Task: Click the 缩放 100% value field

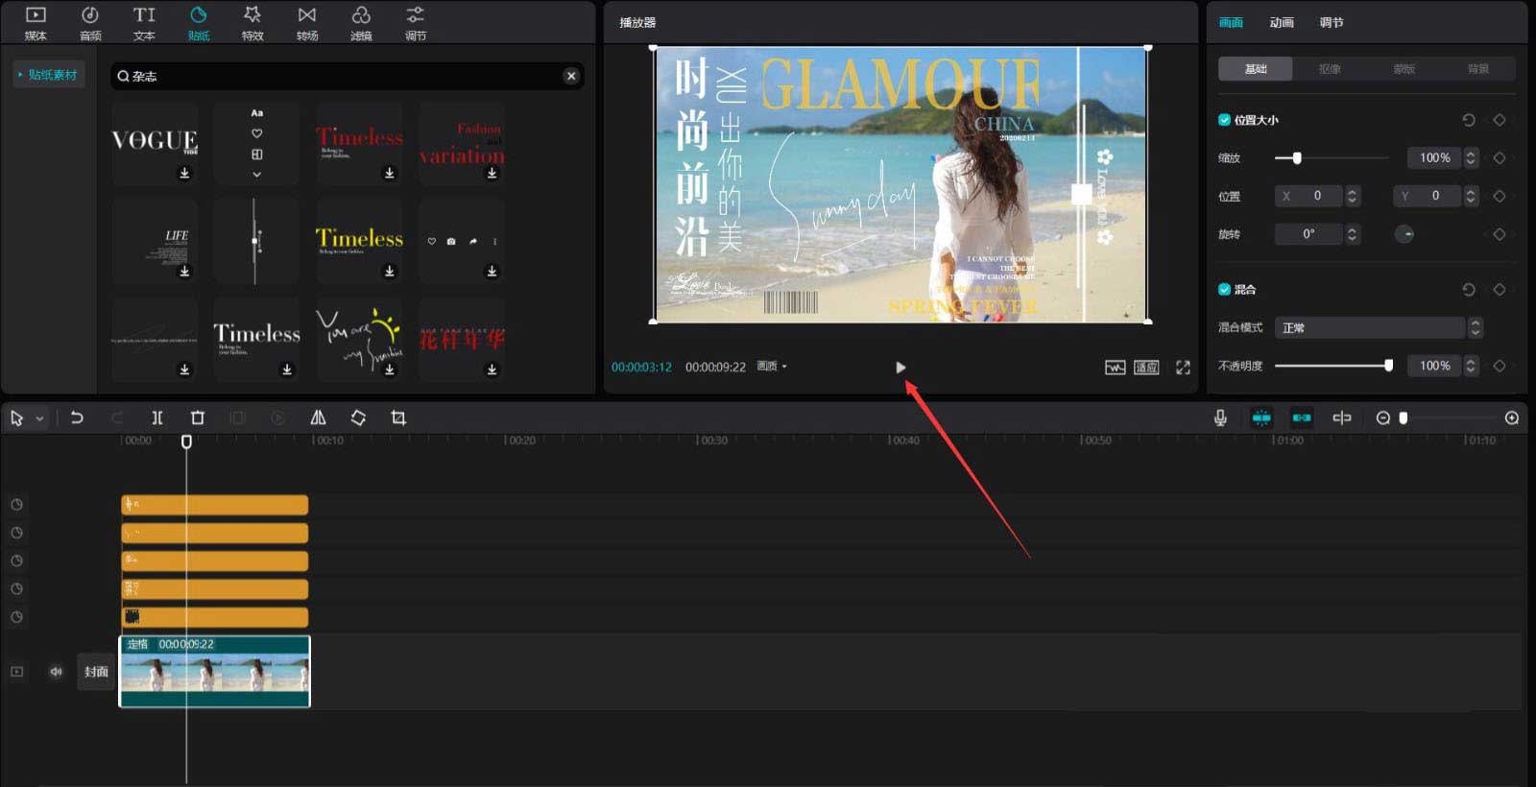Action: (1434, 157)
